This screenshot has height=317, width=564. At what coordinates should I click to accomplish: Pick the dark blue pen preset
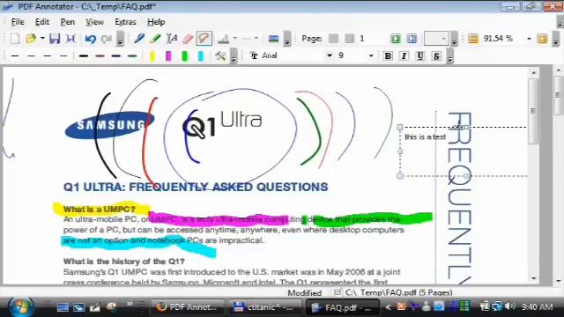(x=115, y=56)
